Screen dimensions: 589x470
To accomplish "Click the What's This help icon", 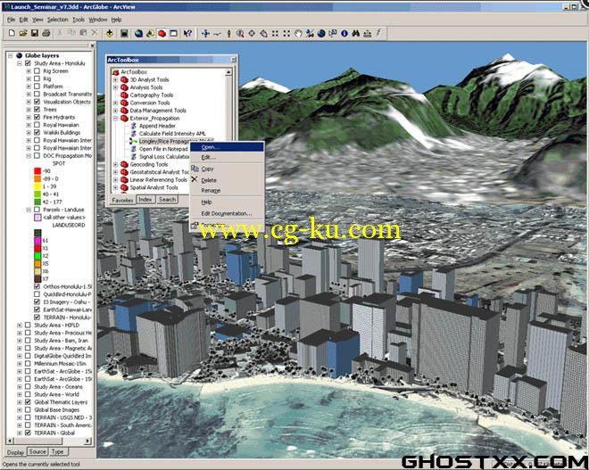I will tap(187, 33).
